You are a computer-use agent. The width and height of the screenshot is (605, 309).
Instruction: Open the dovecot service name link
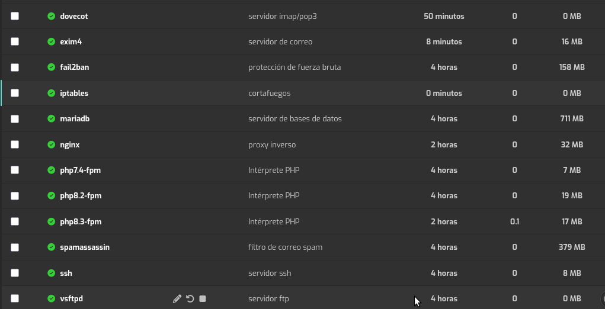74,16
